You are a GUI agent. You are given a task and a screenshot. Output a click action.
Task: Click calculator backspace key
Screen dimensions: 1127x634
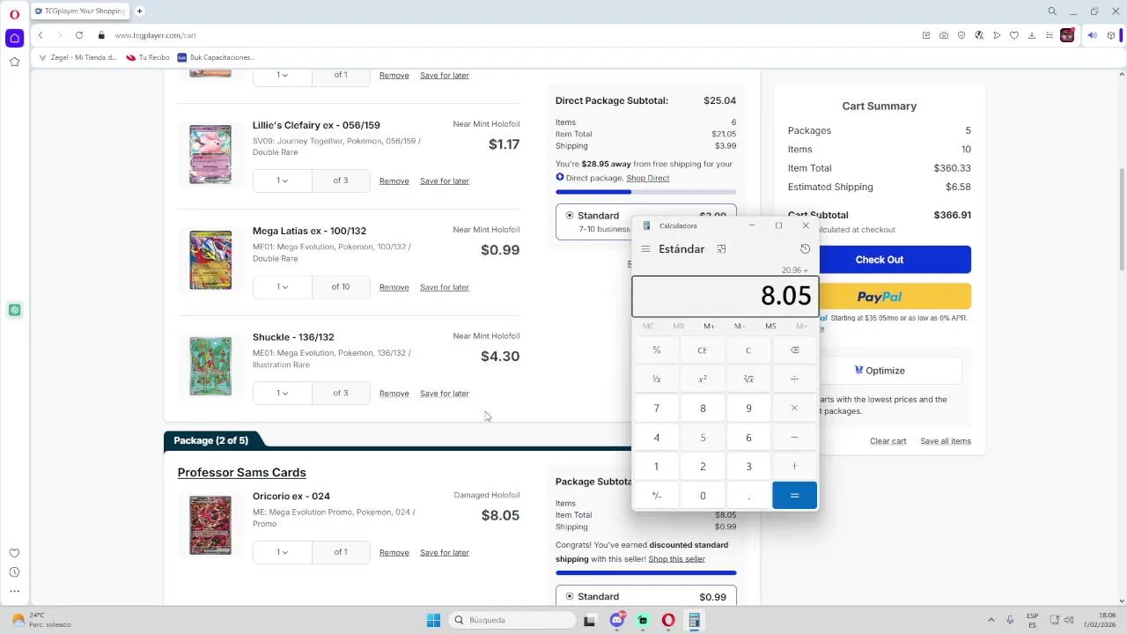tap(794, 350)
